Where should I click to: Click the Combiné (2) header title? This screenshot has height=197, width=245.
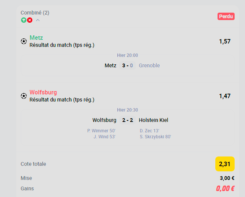pos(35,13)
